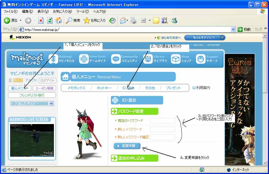Click the 退会の申し込み green header
Viewport: 269px width, 174px height.
click(x=134, y=158)
